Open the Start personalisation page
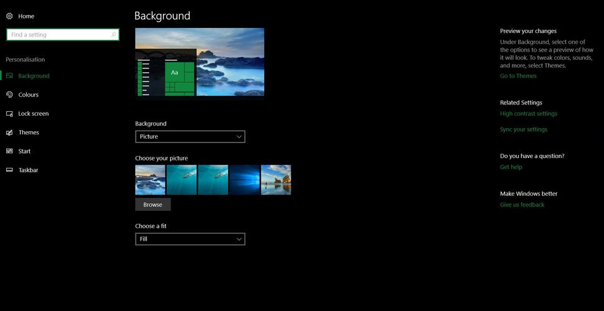This screenshot has width=604, height=311. (x=24, y=151)
